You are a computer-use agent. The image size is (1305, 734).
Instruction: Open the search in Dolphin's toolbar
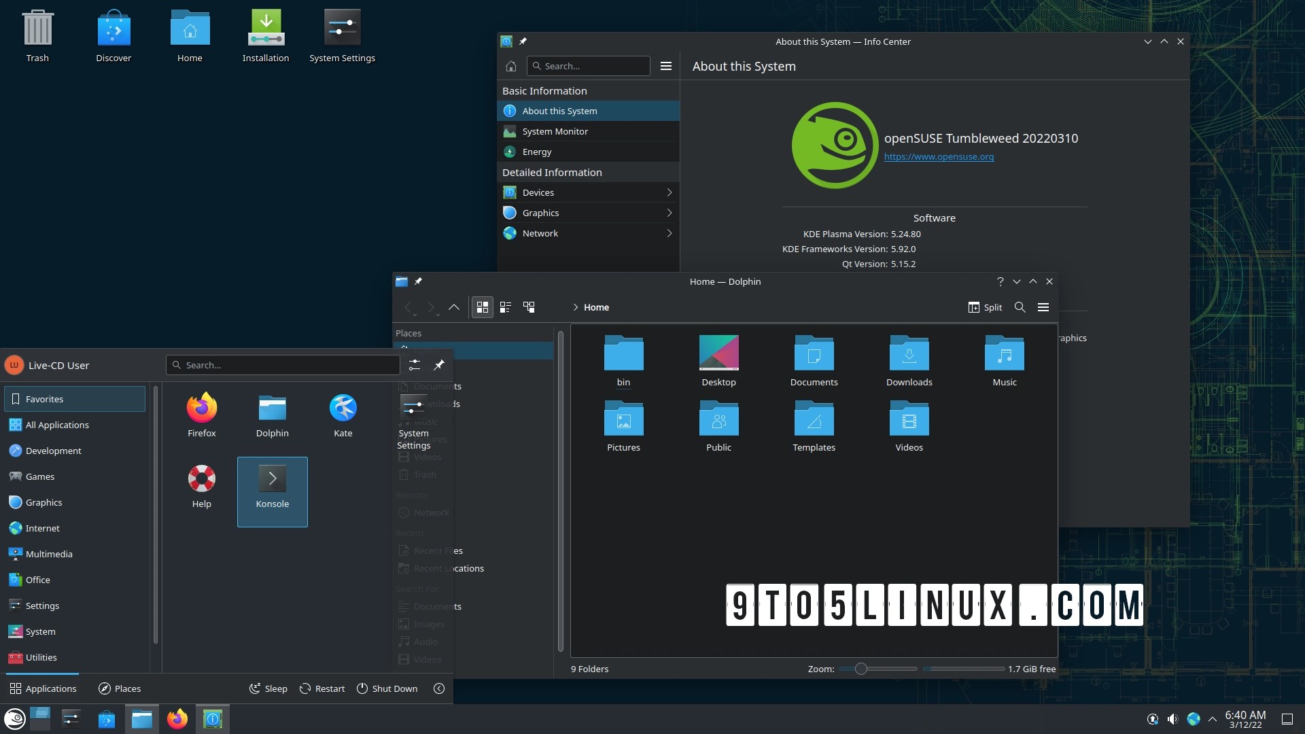point(1019,307)
